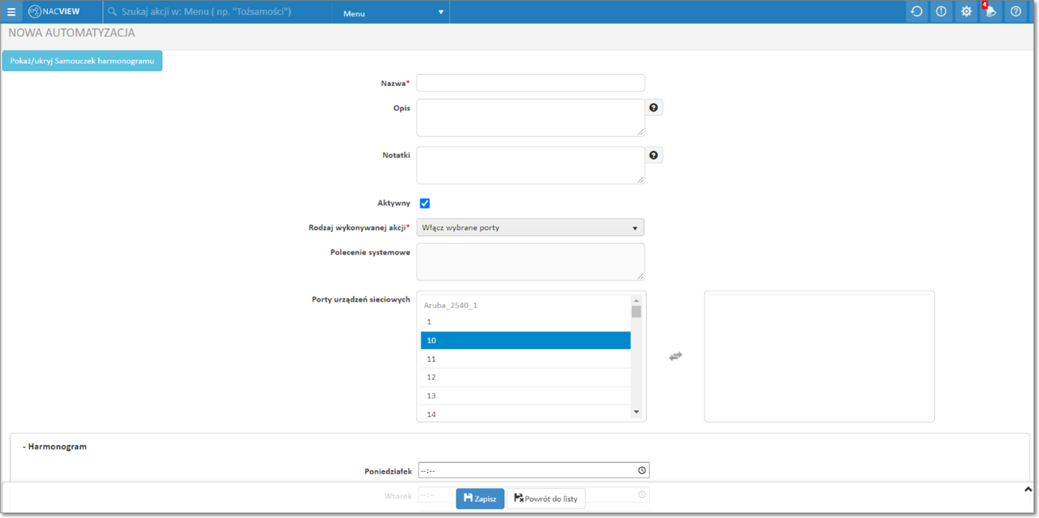Viewport: 1039px width, 518px height.
Task: Open the hamburger menu icon
Action: [x=11, y=12]
